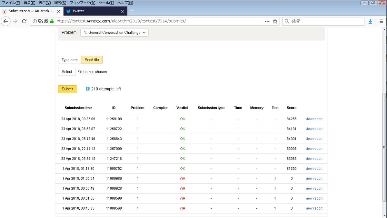This screenshot has width=387, height=218.
Task: Open downloads arrow icon
Action: (x=370, y=21)
